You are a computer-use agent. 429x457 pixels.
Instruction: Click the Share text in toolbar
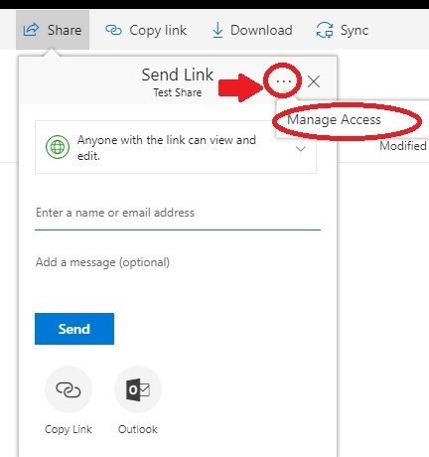pyautogui.click(x=65, y=30)
